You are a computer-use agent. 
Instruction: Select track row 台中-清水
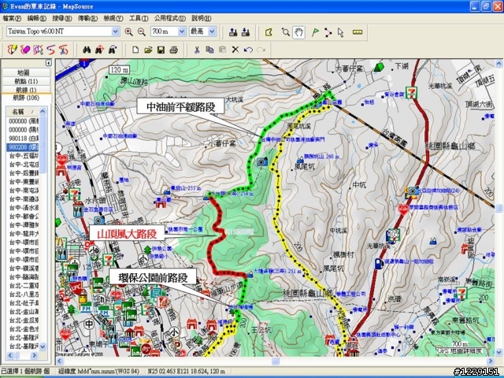click(24, 208)
